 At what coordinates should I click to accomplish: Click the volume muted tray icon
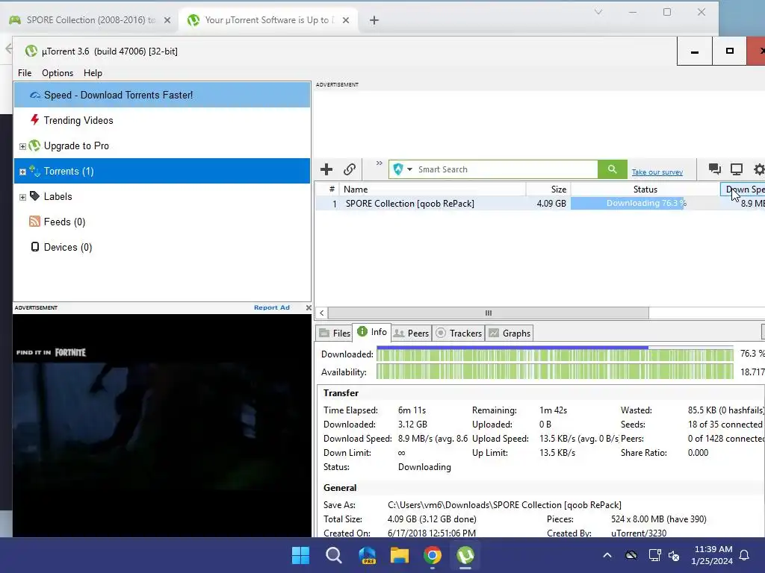674,555
